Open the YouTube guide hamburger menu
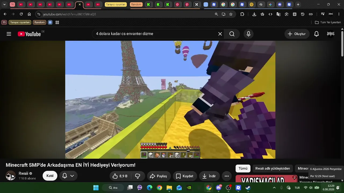Screen dimensions: 344x193 (9, 34)
